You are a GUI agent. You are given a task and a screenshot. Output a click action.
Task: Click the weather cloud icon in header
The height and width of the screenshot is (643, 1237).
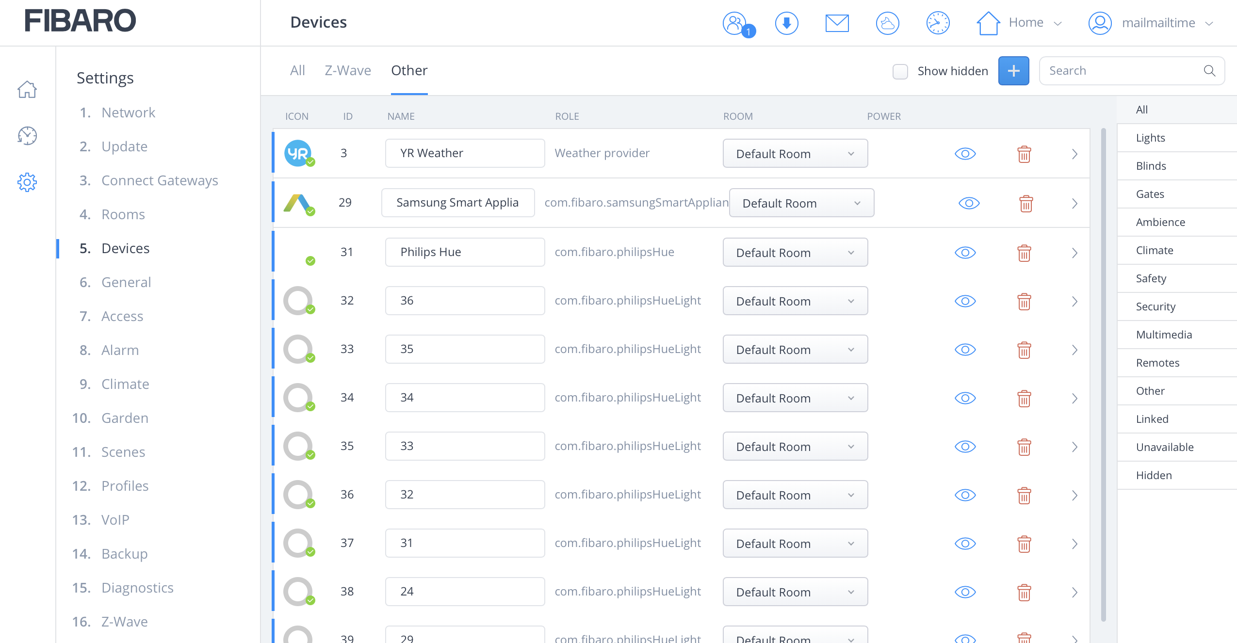(887, 23)
